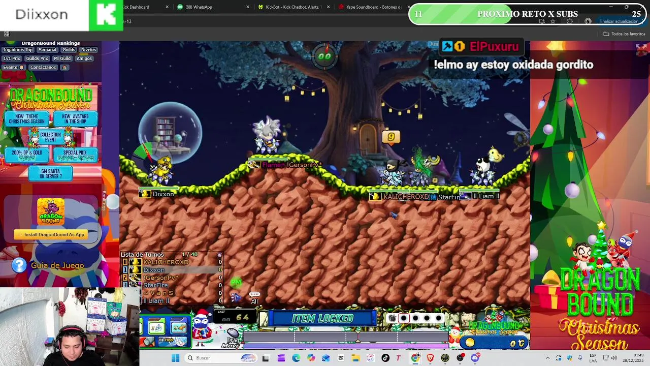Toggle the game sound speaker icon
Image resolution: width=650 pixels, height=366 pixels.
236,298
